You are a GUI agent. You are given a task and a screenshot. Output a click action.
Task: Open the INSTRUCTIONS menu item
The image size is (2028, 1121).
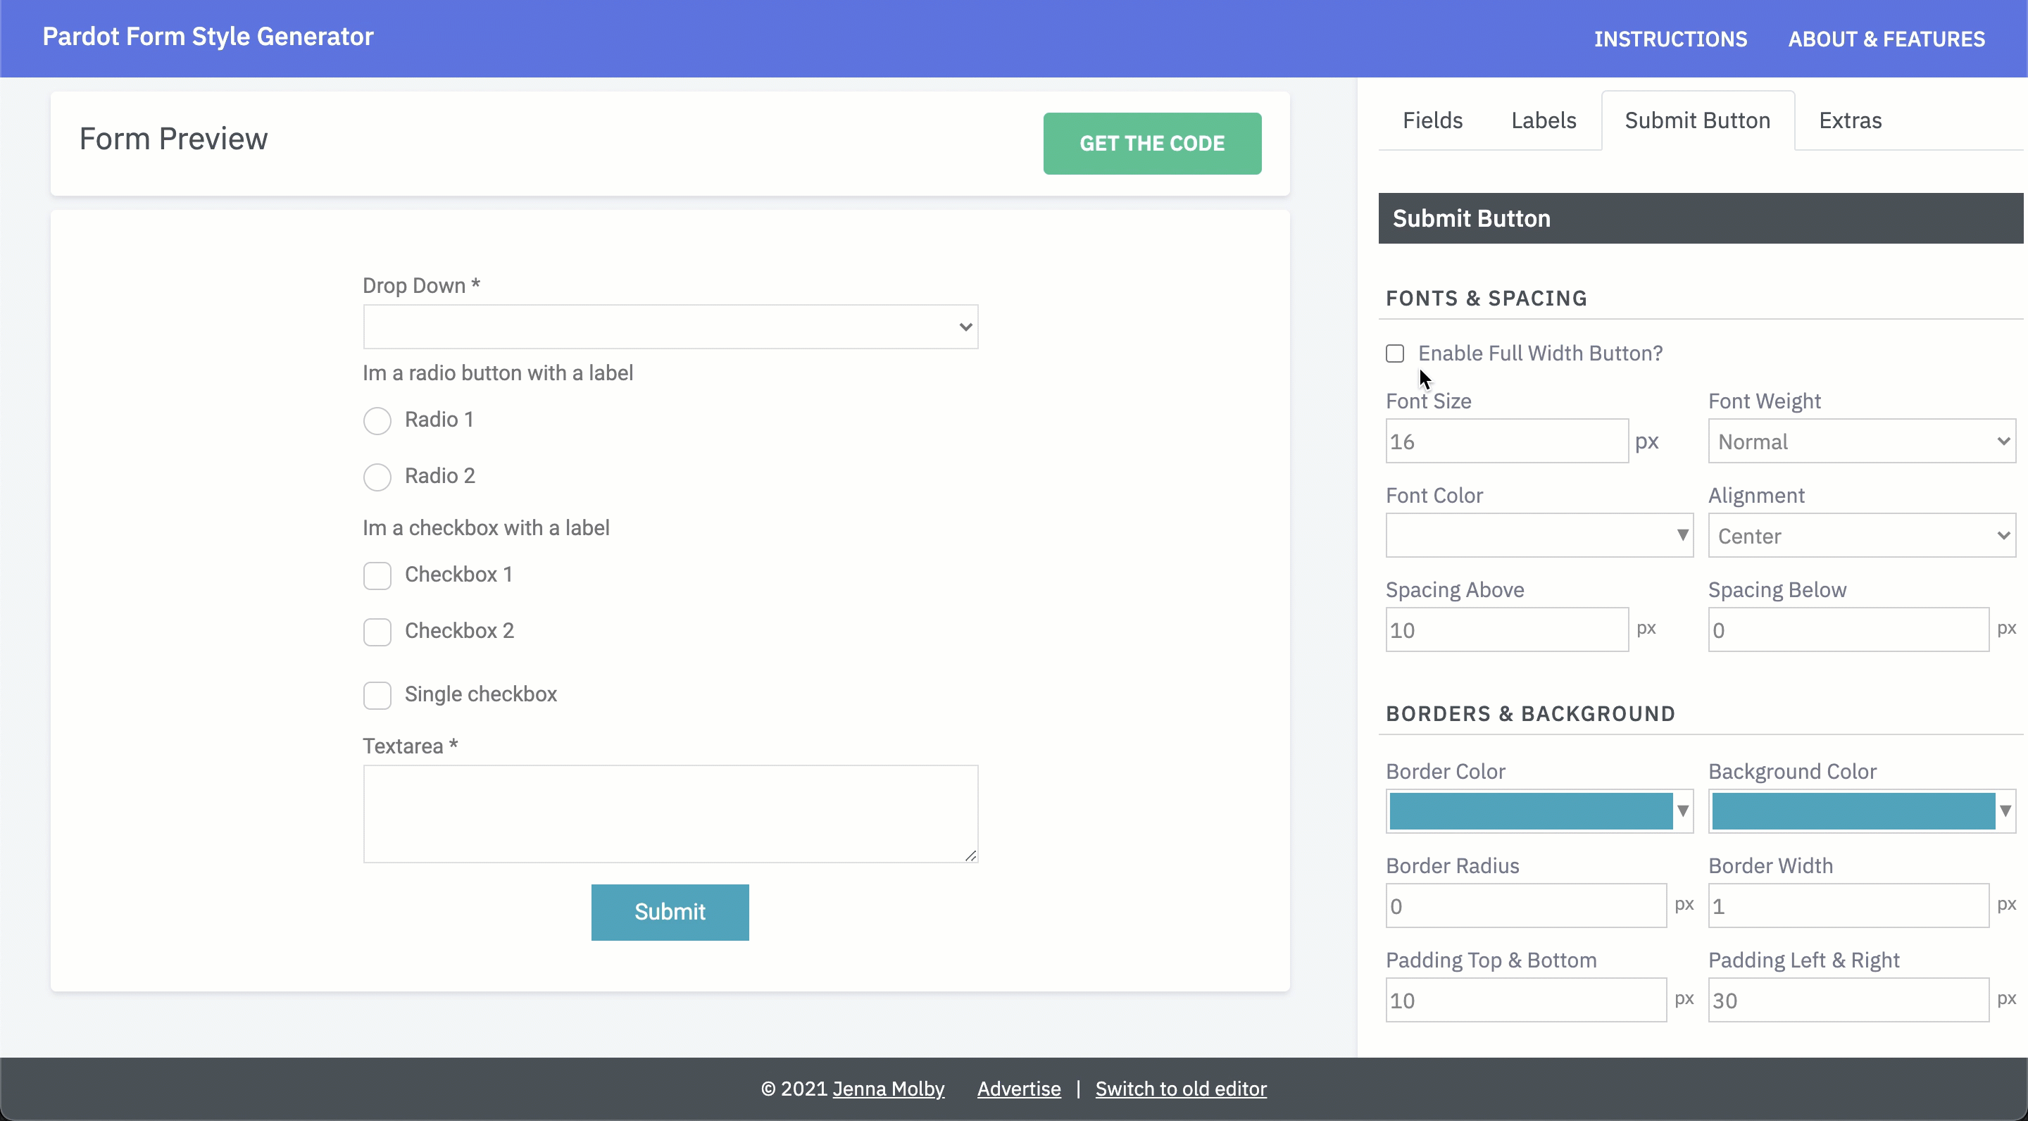(x=1670, y=39)
